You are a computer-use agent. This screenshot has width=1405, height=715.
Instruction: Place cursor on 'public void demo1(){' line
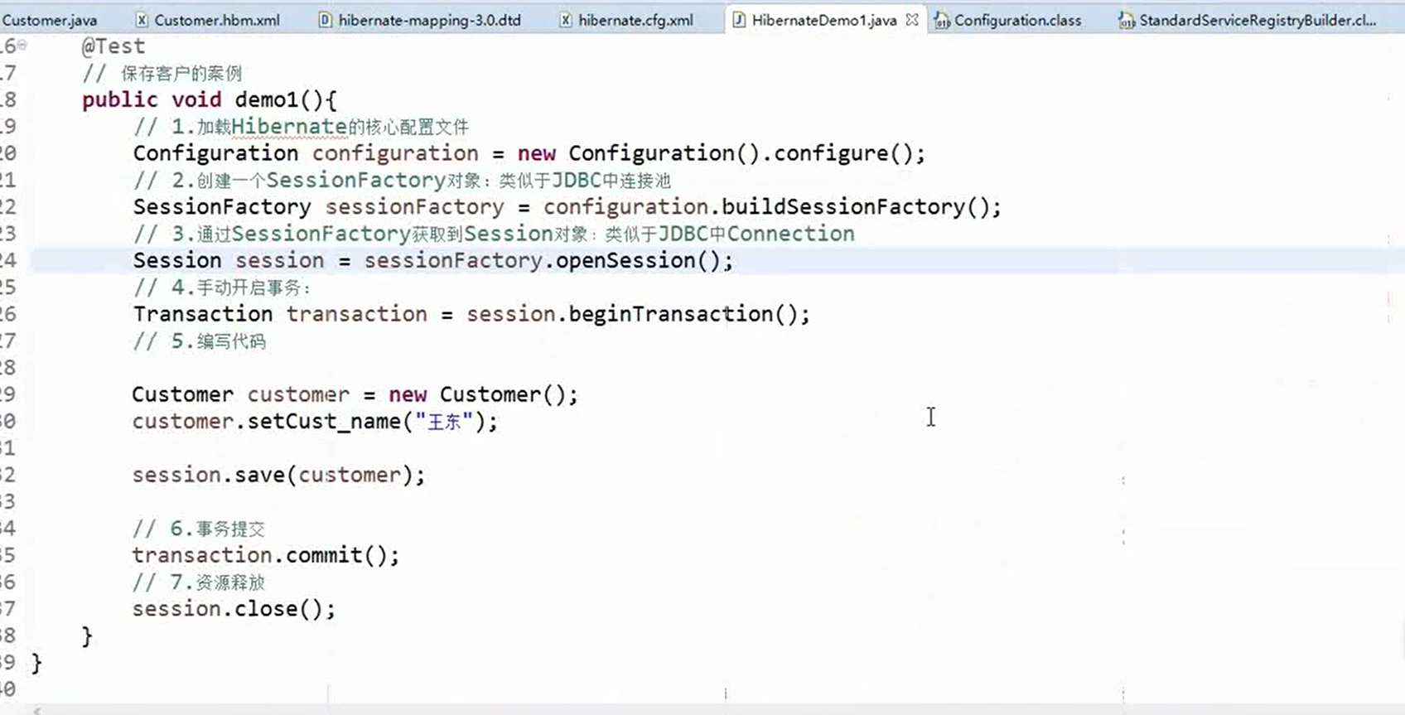[x=210, y=99]
